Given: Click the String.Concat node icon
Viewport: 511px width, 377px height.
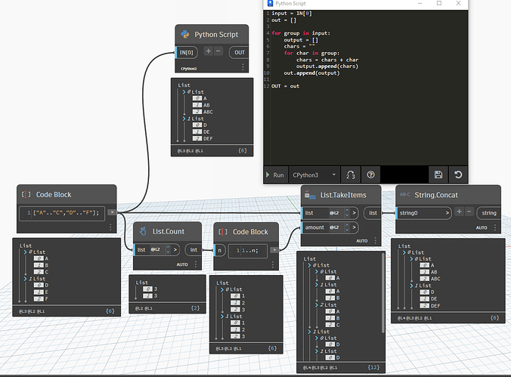Looking at the screenshot, I should point(404,196).
